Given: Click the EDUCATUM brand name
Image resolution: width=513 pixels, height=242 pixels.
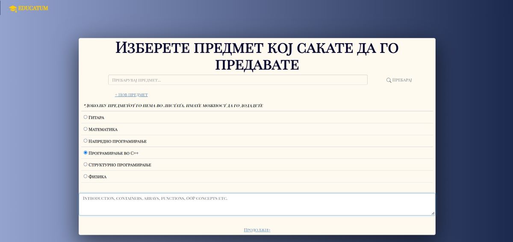Looking at the screenshot, I should pos(33,8).
